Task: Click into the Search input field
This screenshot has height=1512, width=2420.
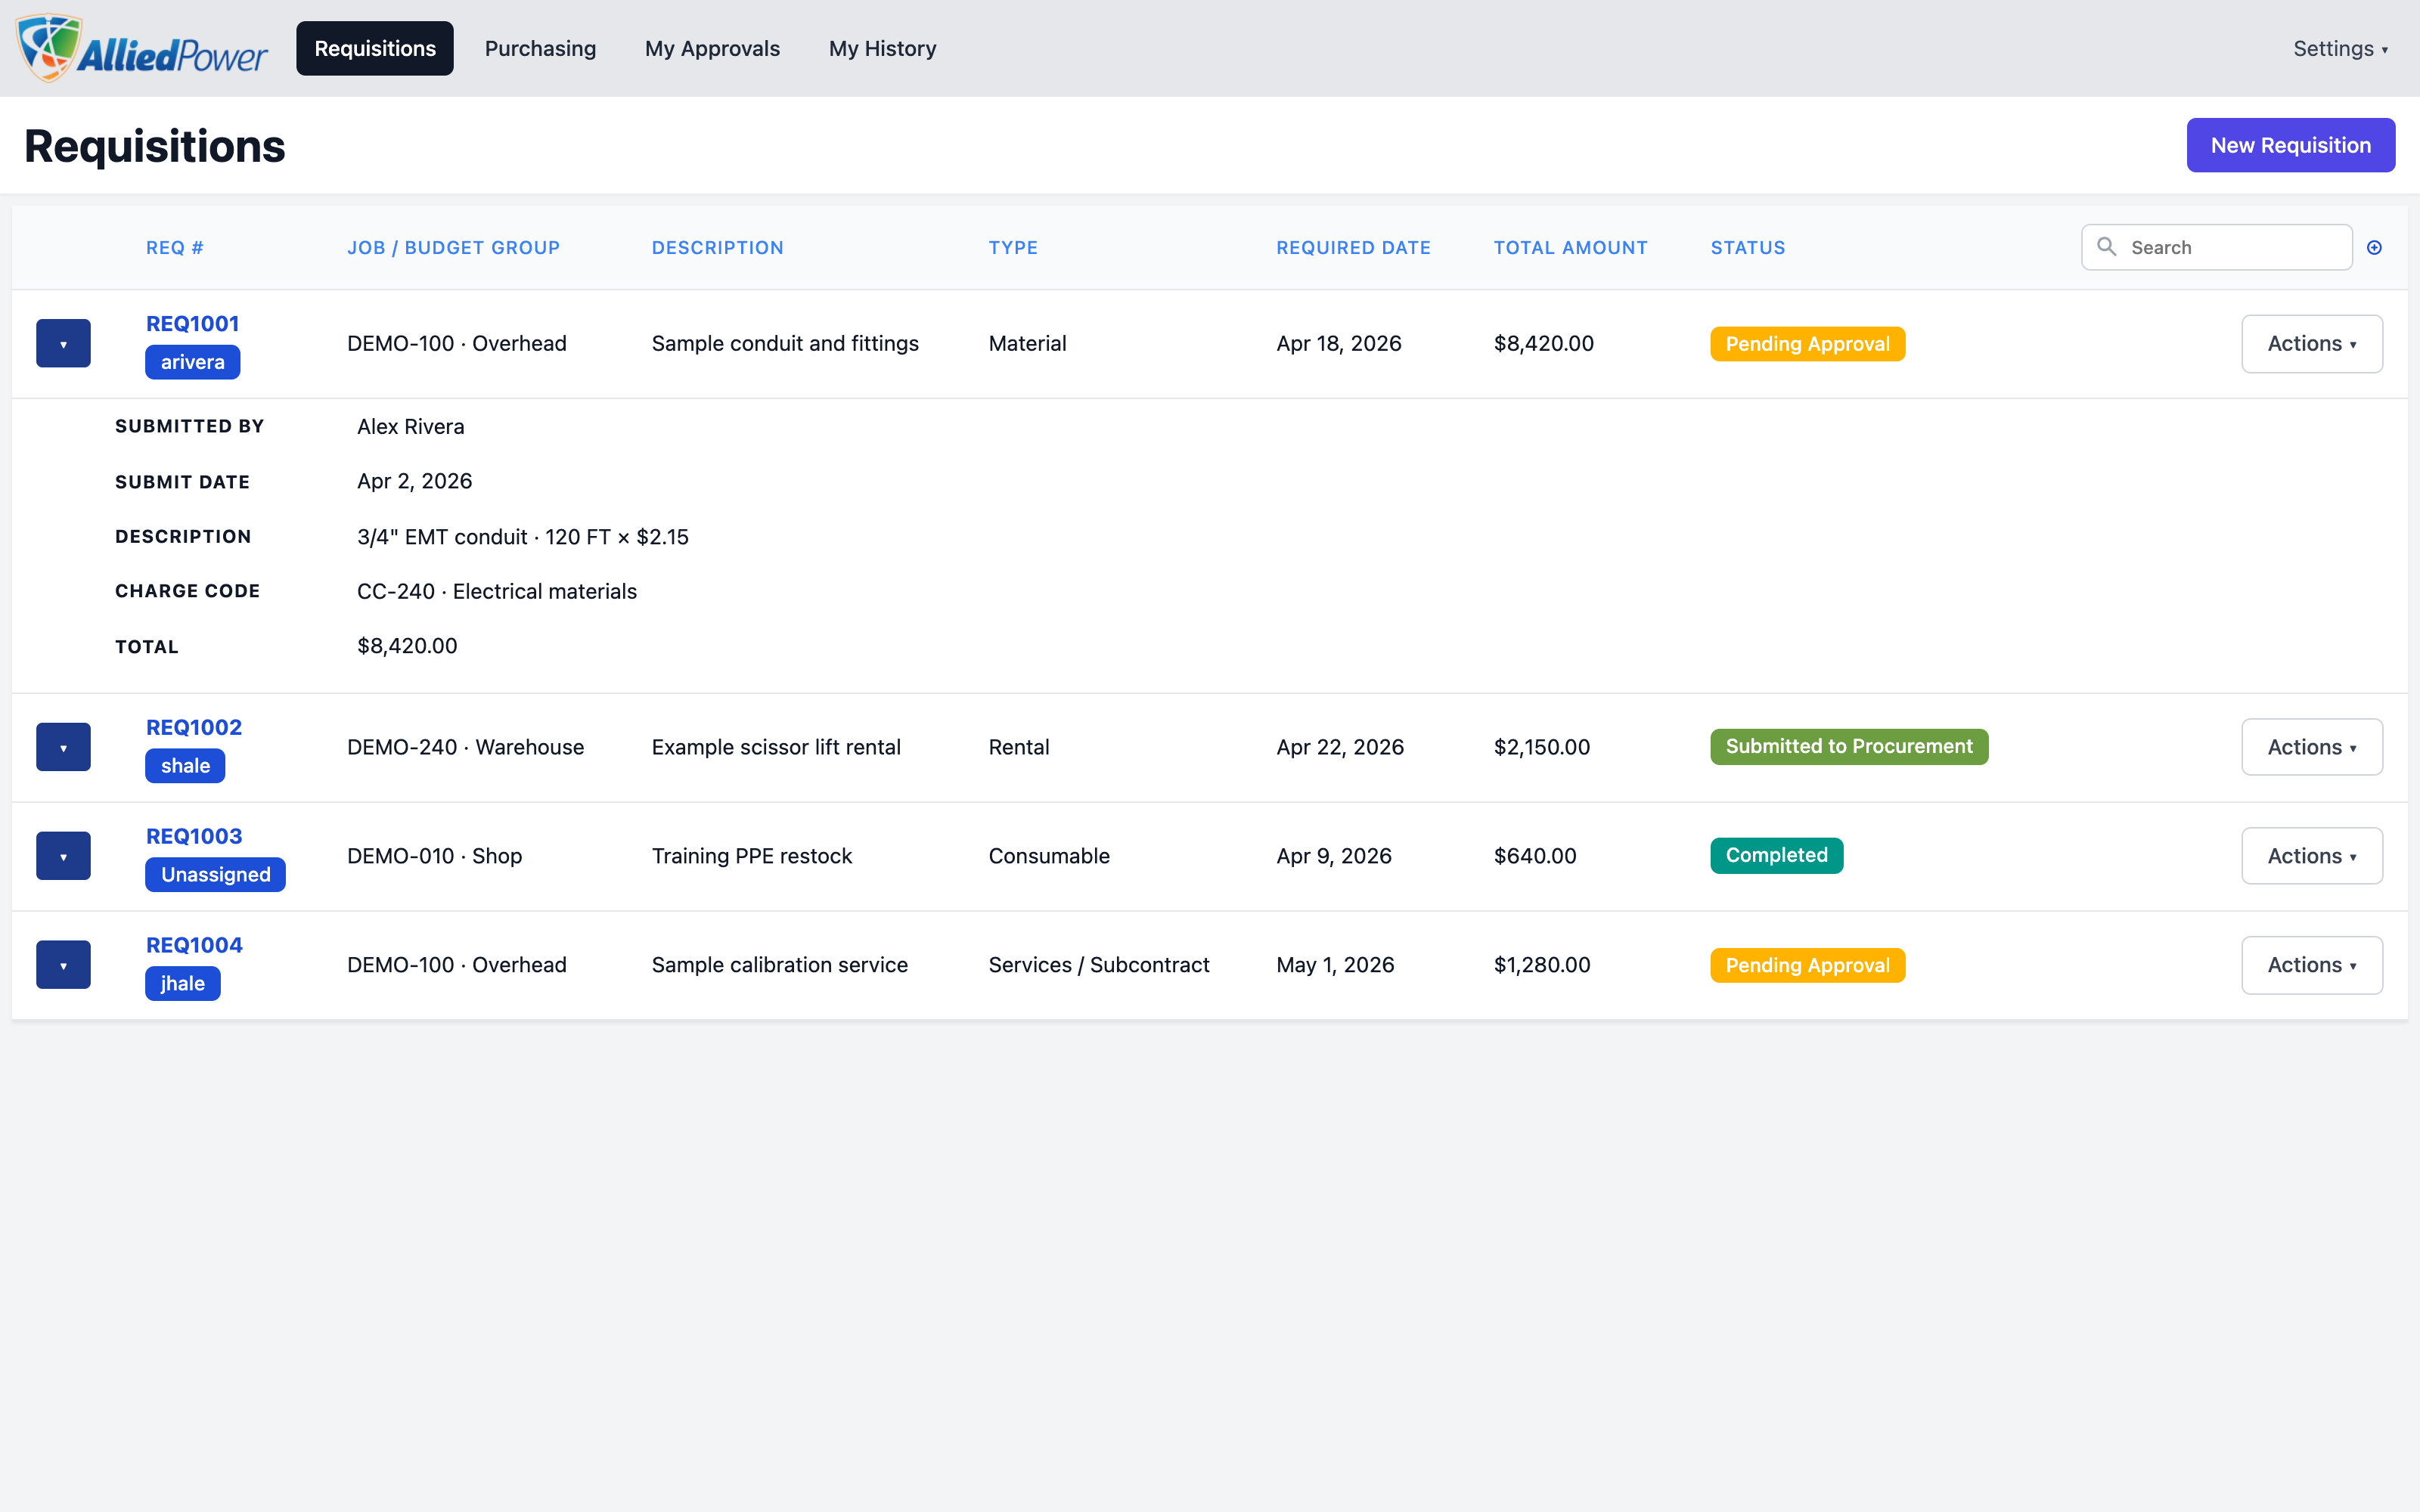Action: [x=2217, y=247]
